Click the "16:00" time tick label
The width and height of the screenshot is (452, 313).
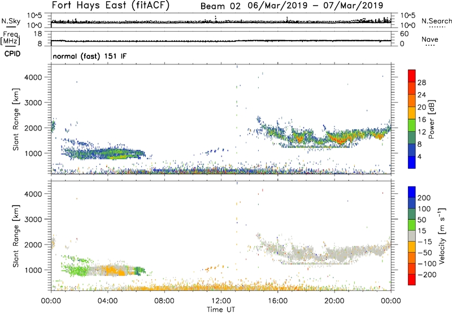pyautogui.click(x=277, y=301)
